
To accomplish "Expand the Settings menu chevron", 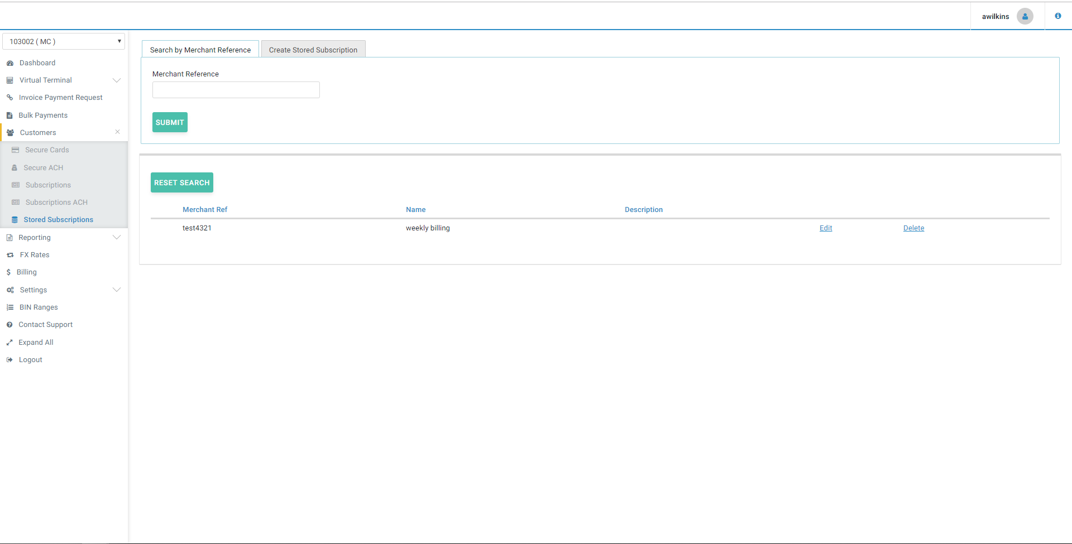I will (x=117, y=290).
